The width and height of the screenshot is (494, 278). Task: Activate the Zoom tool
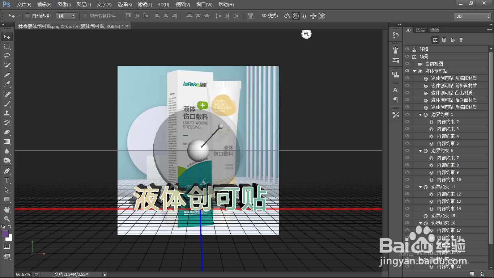[x=7, y=219]
